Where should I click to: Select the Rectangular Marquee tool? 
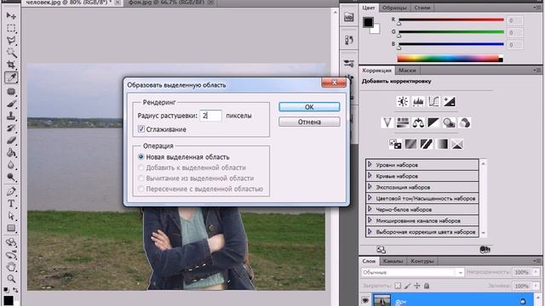tap(11, 28)
